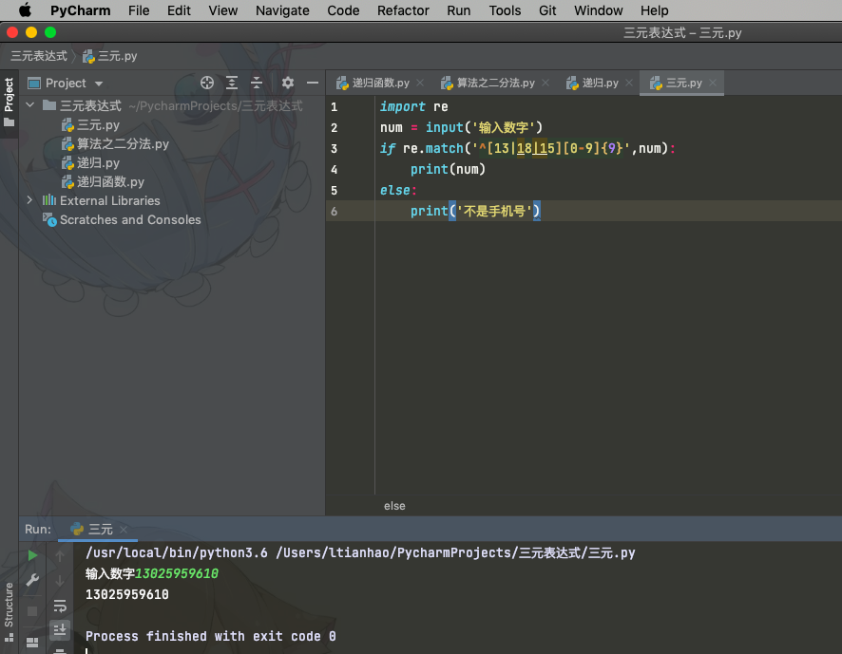Click the Down the Stack Trace arrow

(x=60, y=581)
